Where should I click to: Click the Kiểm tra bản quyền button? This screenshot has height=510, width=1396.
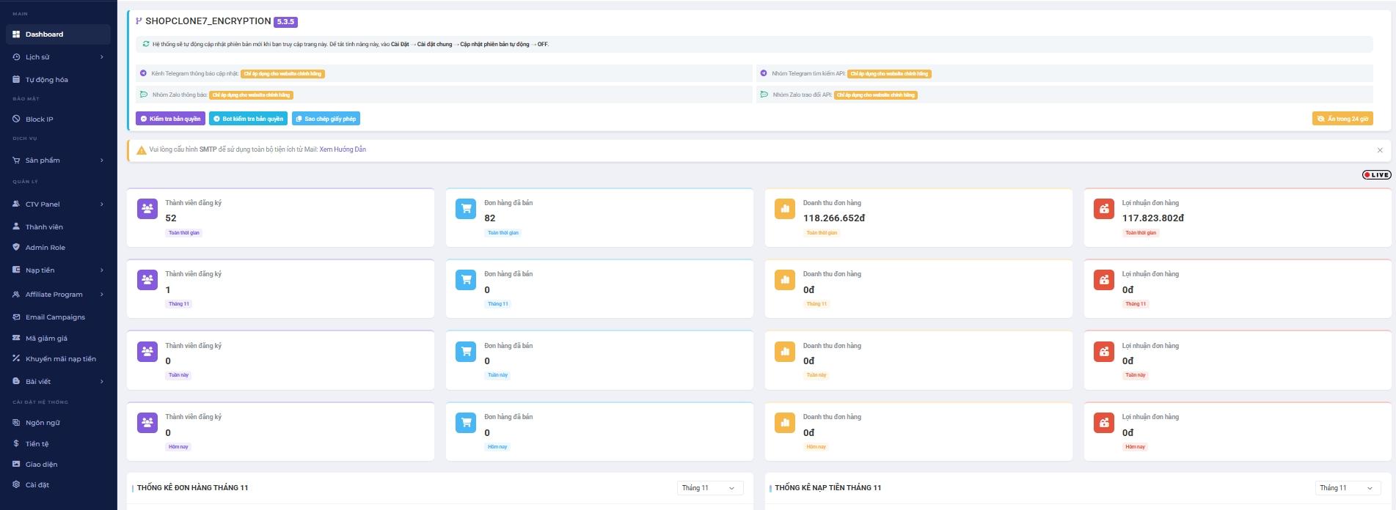click(170, 119)
